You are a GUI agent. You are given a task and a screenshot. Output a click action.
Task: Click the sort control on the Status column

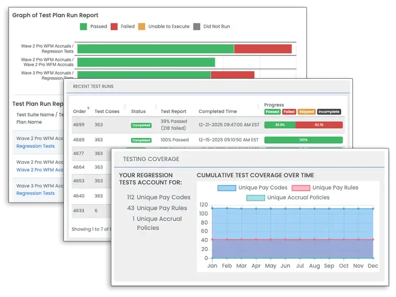pos(154,106)
